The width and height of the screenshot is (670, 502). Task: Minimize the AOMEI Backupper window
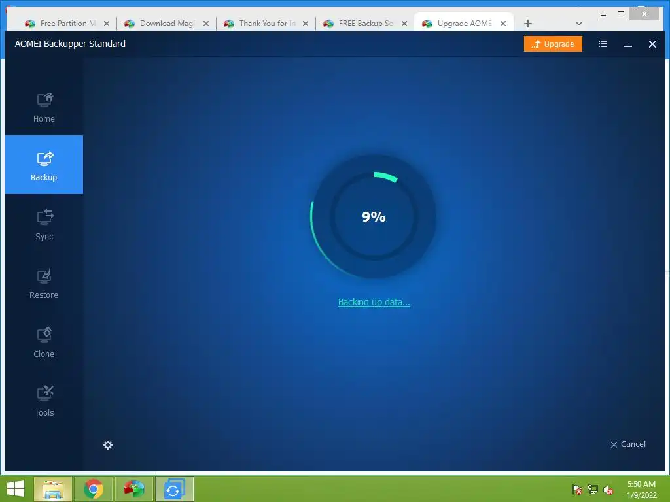pos(627,44)
